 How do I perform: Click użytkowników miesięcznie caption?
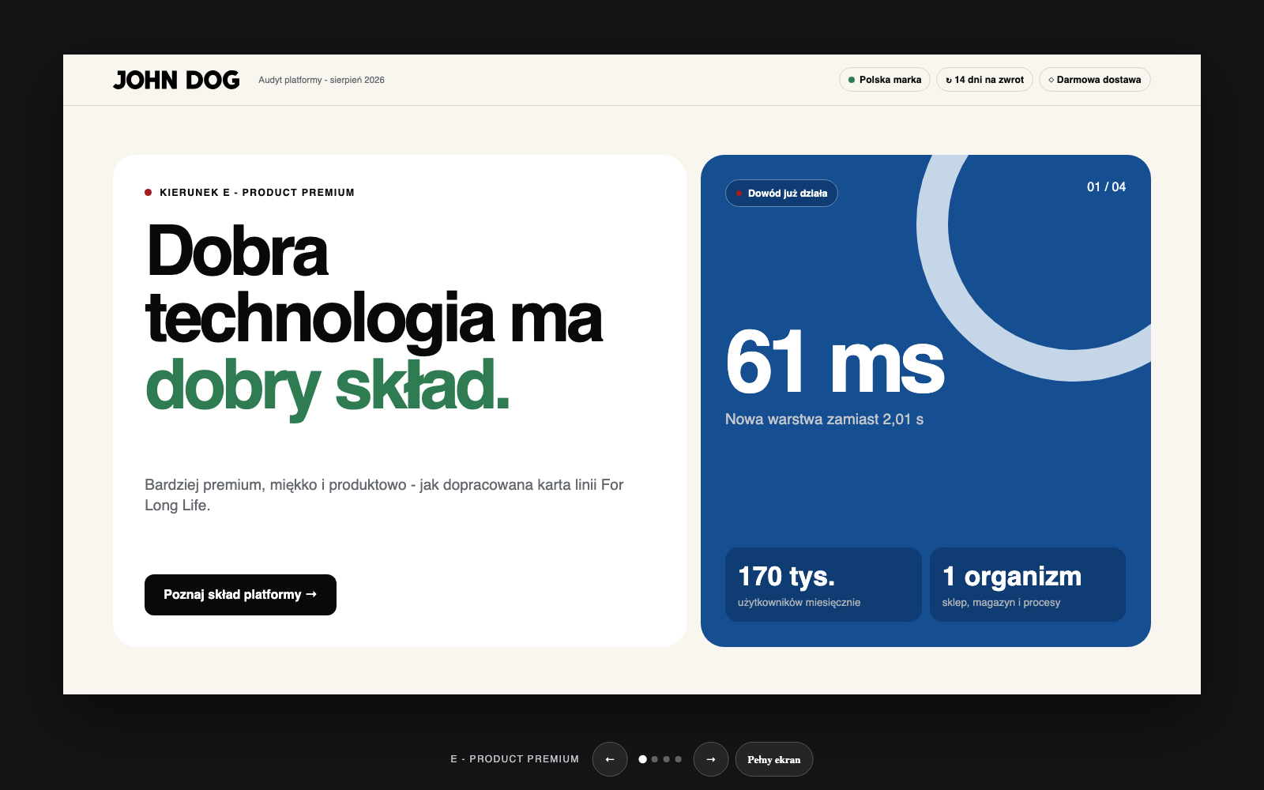point(799,603)
